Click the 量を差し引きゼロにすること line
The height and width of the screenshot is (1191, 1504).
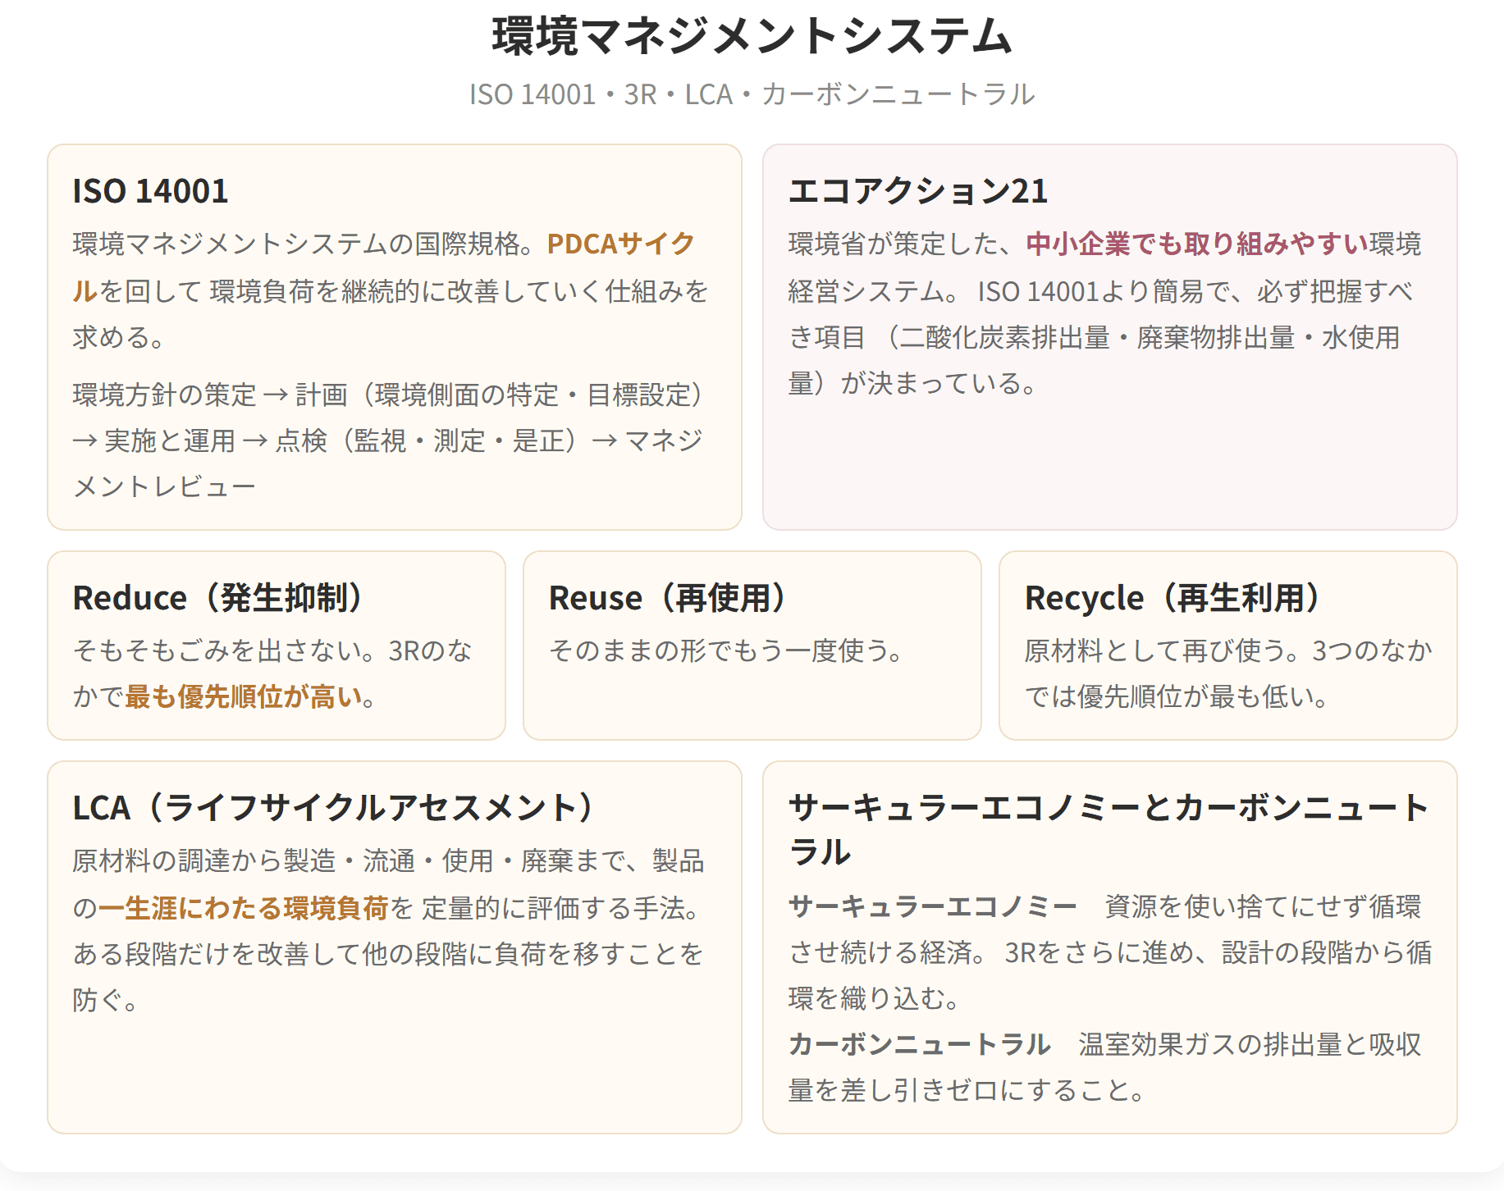coord(967,1090)
